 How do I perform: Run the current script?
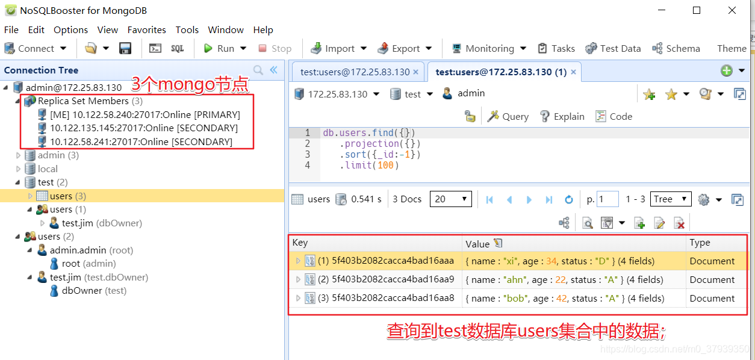click(x=219, y=48)
